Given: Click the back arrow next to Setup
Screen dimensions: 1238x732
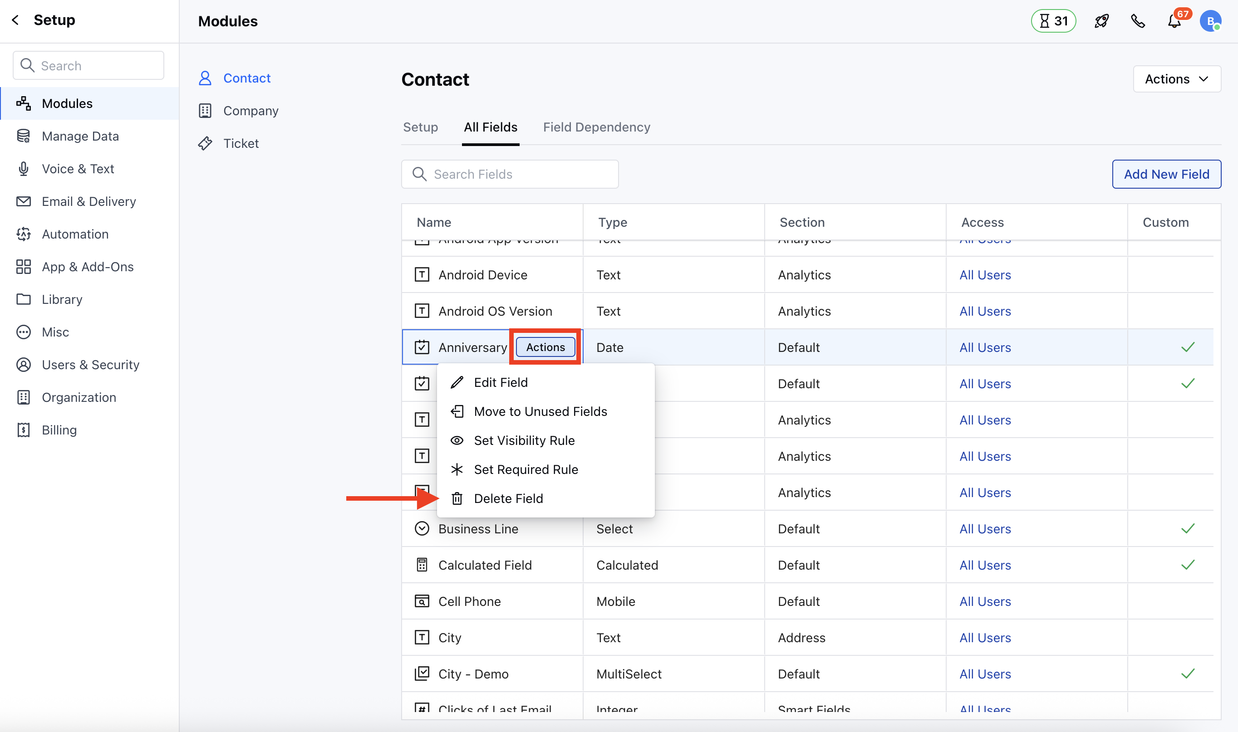Looking at the screenshot, I should pyautogui.click(x=16, y=20).
